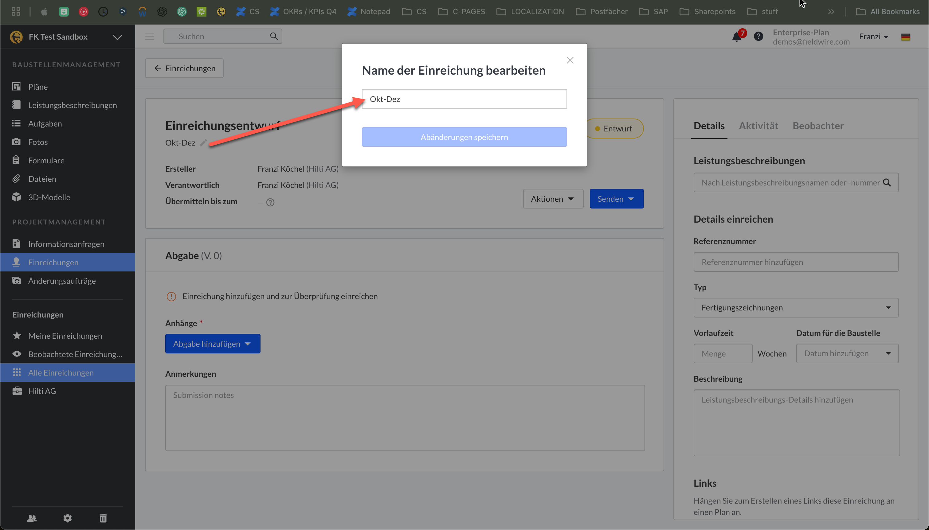The height and width of the screenshot is (530, 929).
Task: Click Abänderungen speichern button
Action: tap(464, 137)
